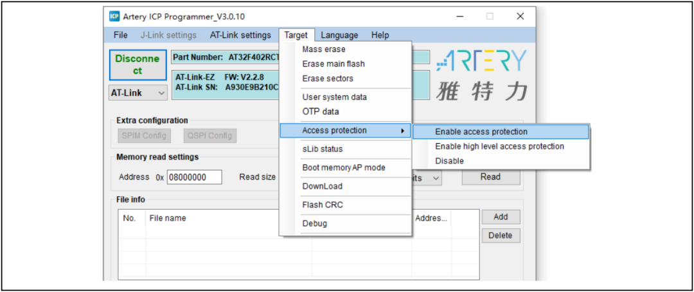Screen dimensions: 694x292
Task: Click Delete file button
Action: point(501,236)
